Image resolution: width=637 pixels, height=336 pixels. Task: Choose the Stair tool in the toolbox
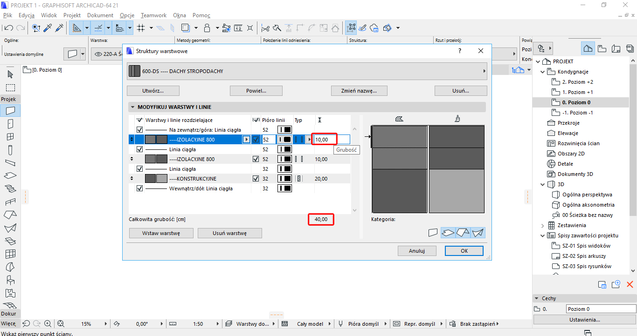coord(10,189)
